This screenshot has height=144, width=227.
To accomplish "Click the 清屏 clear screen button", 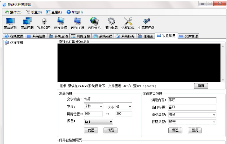I will click(x=201, y=86).
